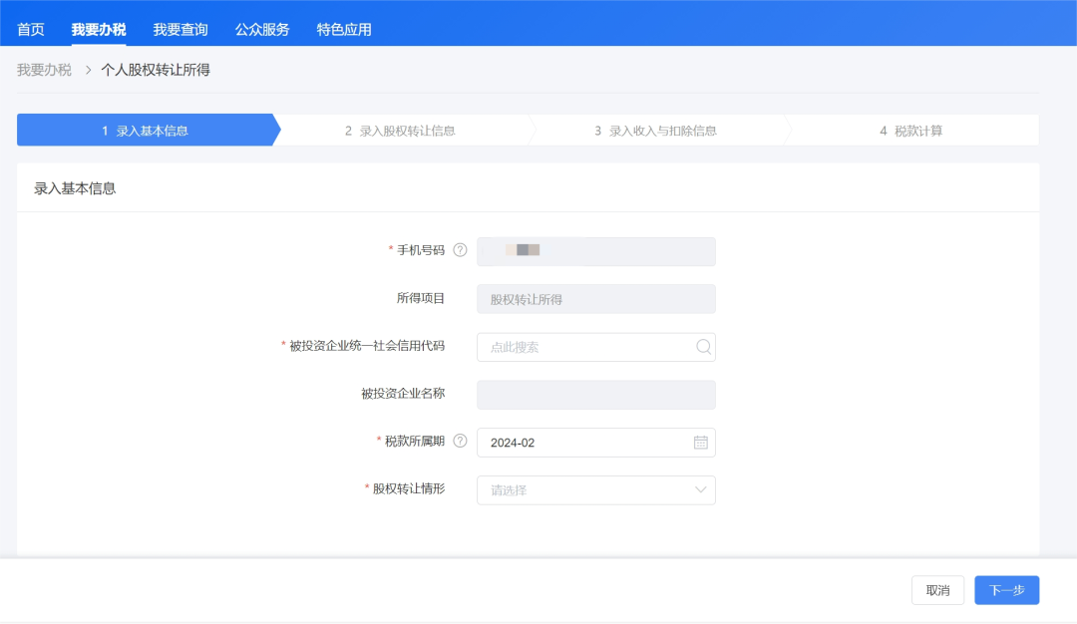This screenshot has width=1077, height=624.
Task: Open the 首页 tab
Action: tap(31, 29)
